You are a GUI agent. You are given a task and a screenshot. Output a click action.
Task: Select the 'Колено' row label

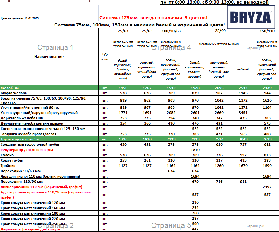[7, 155]
